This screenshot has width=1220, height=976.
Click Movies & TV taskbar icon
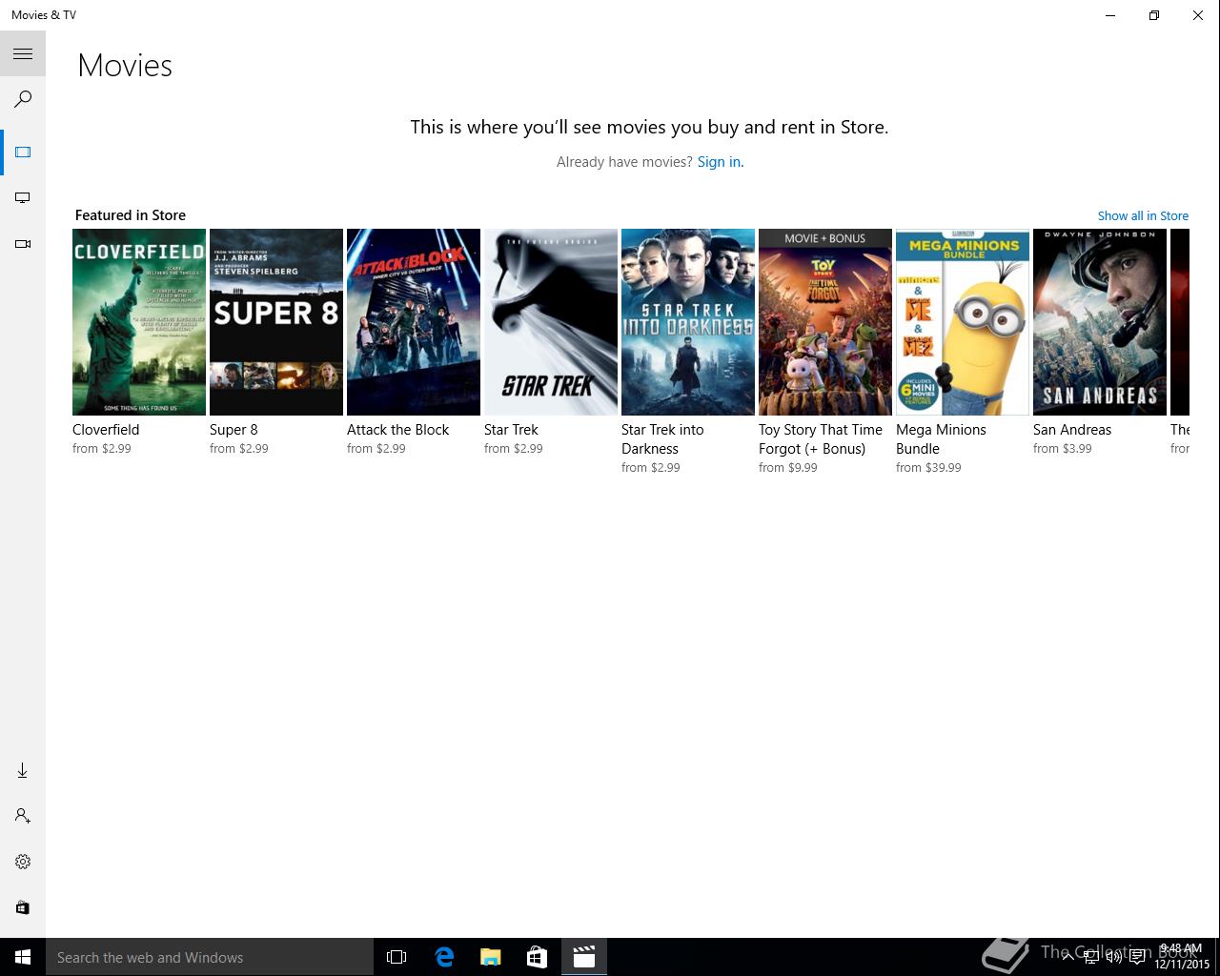(584, 957)
